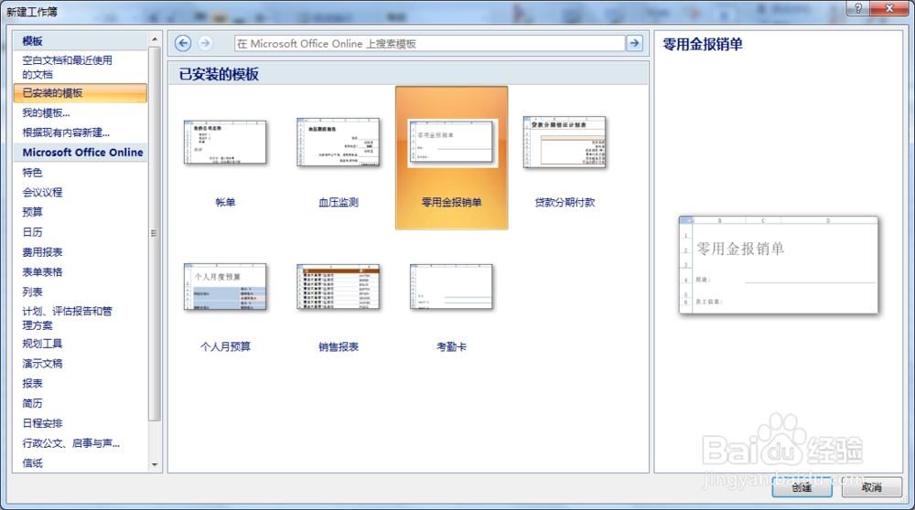Select the 考勤卡 template thumbnail
Viewport: 915px width, 510px height.
[x=451, y=286]
